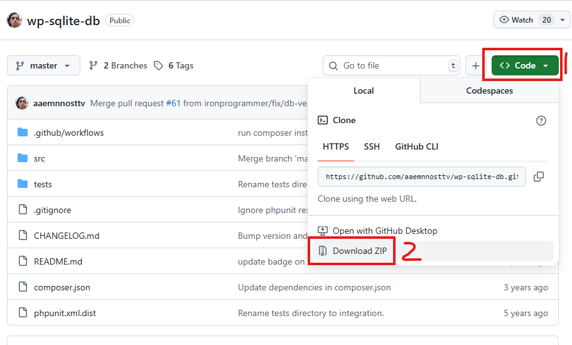Image resolution: width=572 pixels, height=345 pixels.
Task: Select the SSH clone tab
Action: pos(372,146)
